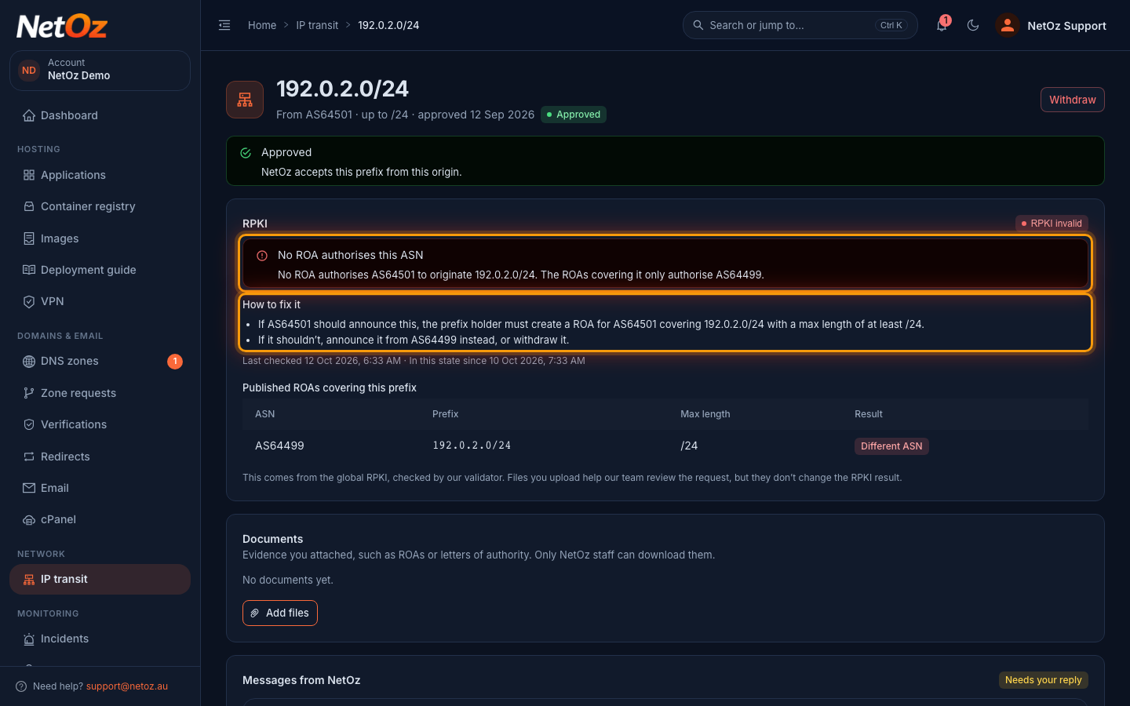Click the RPKI invalid badge
Screen dimensions: 1130x706
[x=1052, y=224]
